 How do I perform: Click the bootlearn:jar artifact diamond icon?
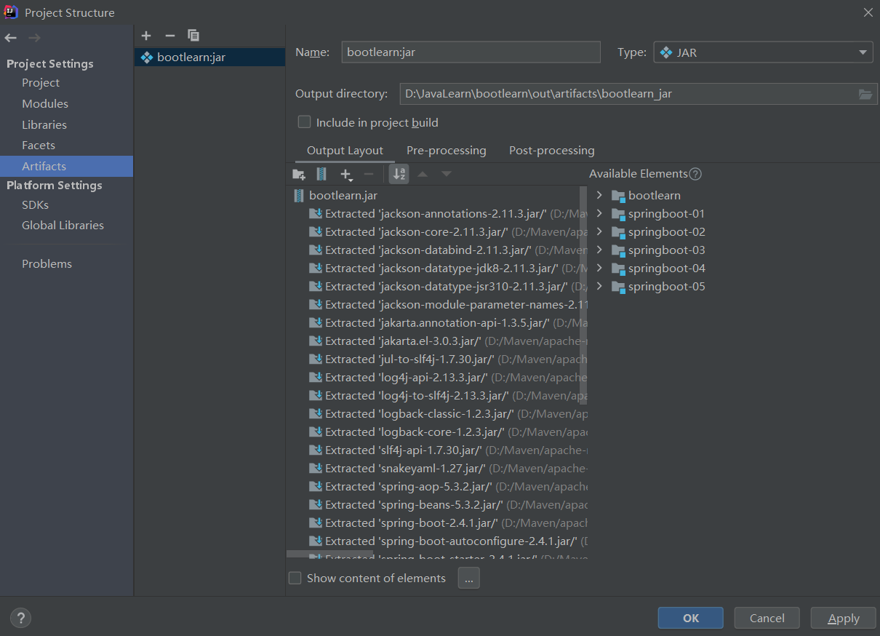tap(147, 57)
